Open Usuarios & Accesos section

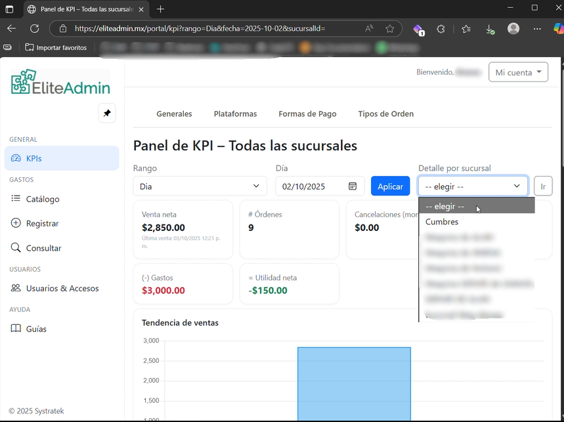pos(62,288)
